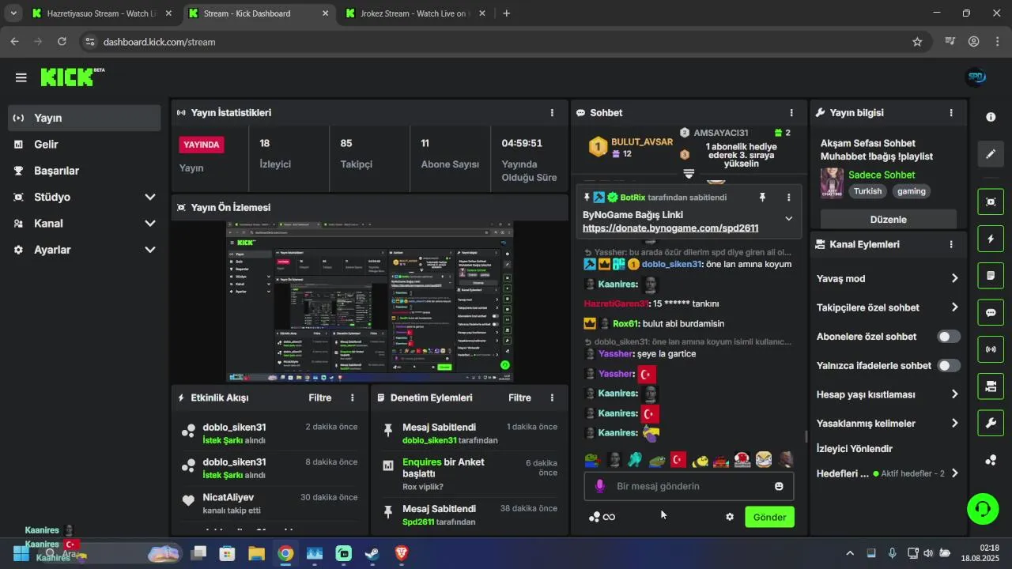
Task: Toggle Abonelere özel sohbet switch
Action: click(949, 337)
